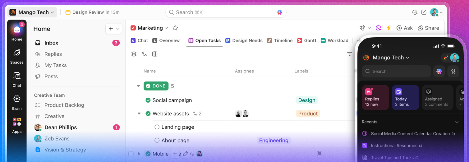Click the Share button
Image resolution: width=469 pixels, height=162 pixels.
pyautogui.click(x=428, y=28)
